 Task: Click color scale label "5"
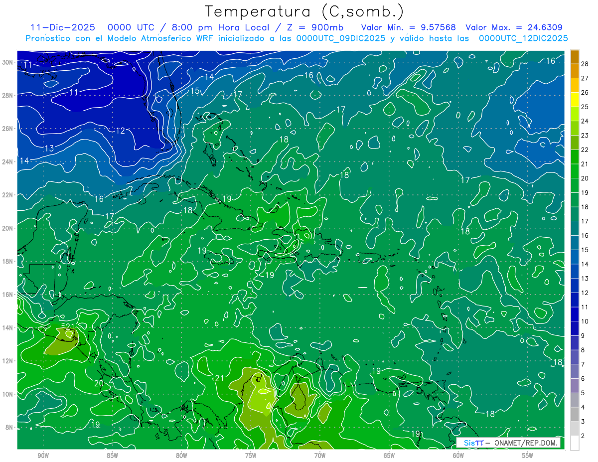(x=583, y=393)
